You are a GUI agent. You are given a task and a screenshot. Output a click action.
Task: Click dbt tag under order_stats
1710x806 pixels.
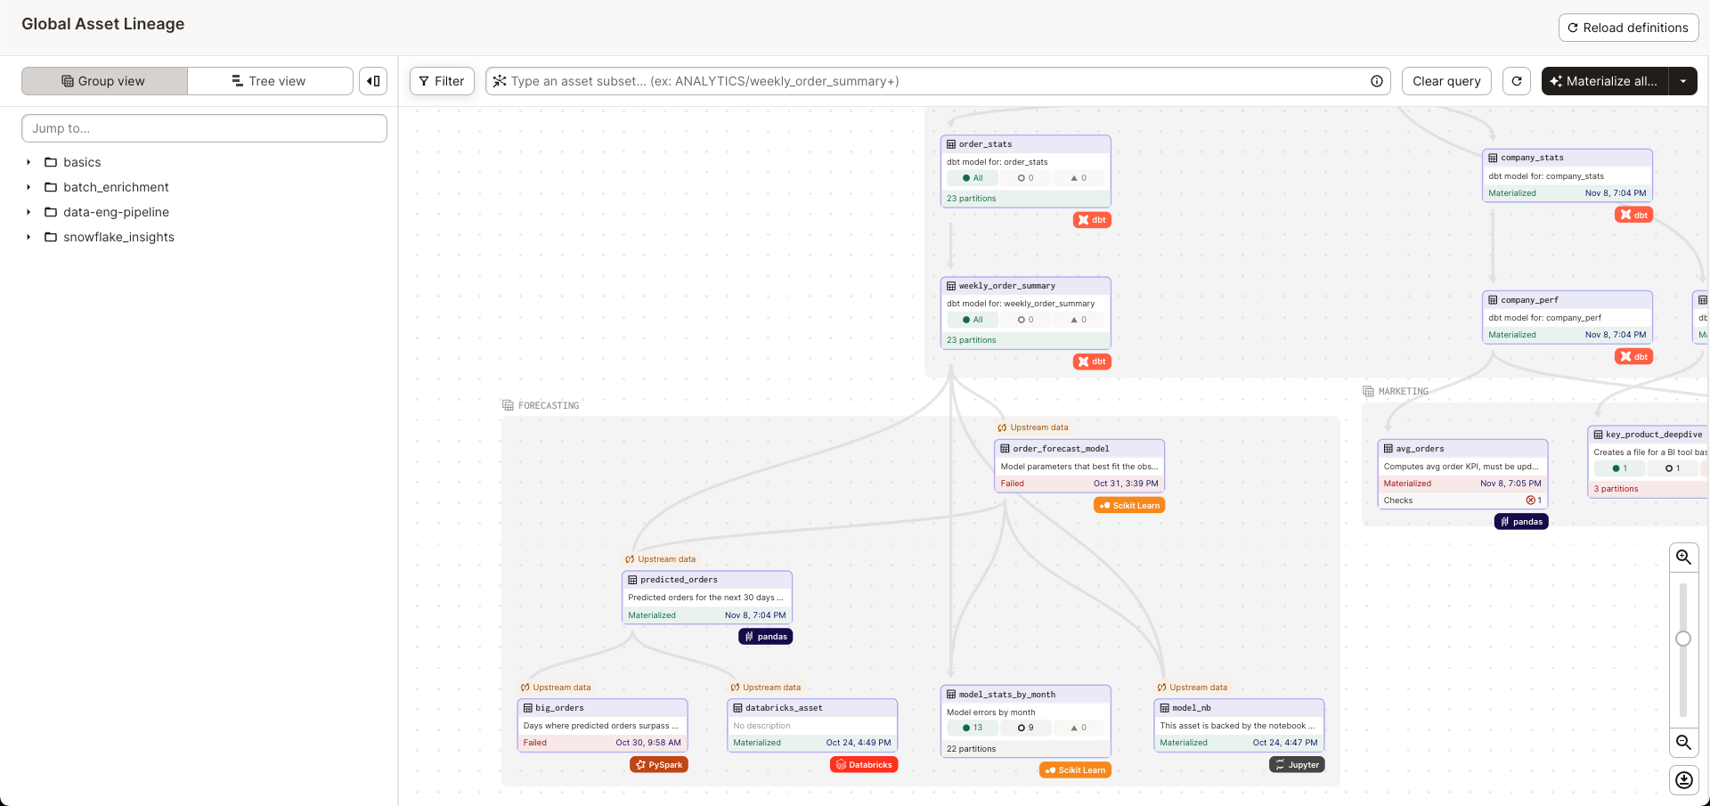click(1092, 220)
